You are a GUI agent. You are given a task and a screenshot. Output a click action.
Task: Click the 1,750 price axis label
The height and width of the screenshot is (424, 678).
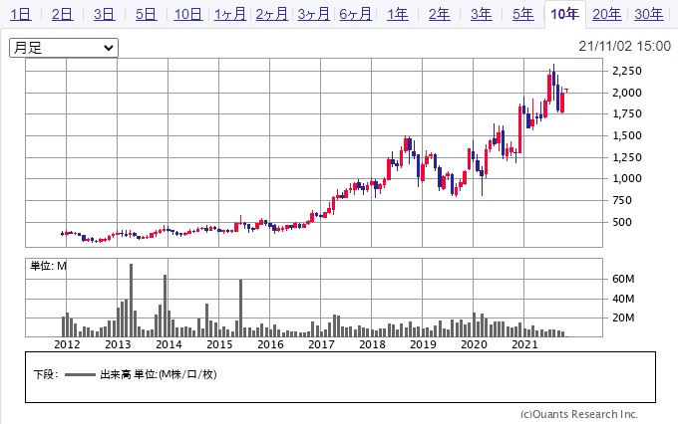(627, 114)
